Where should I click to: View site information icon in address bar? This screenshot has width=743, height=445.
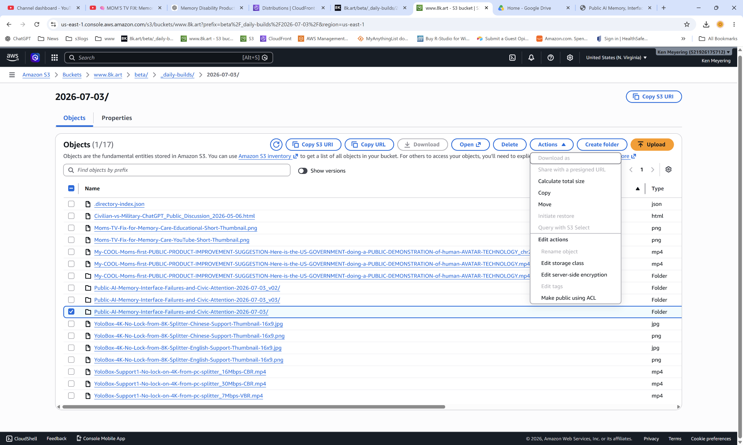[53, 24]
